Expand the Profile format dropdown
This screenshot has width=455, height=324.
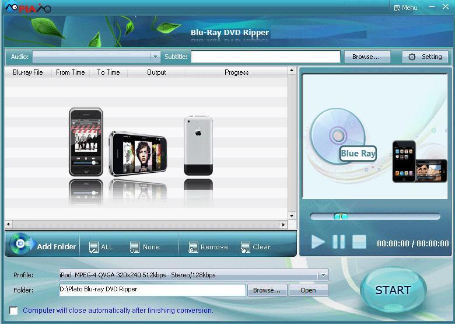click(323, 275)
